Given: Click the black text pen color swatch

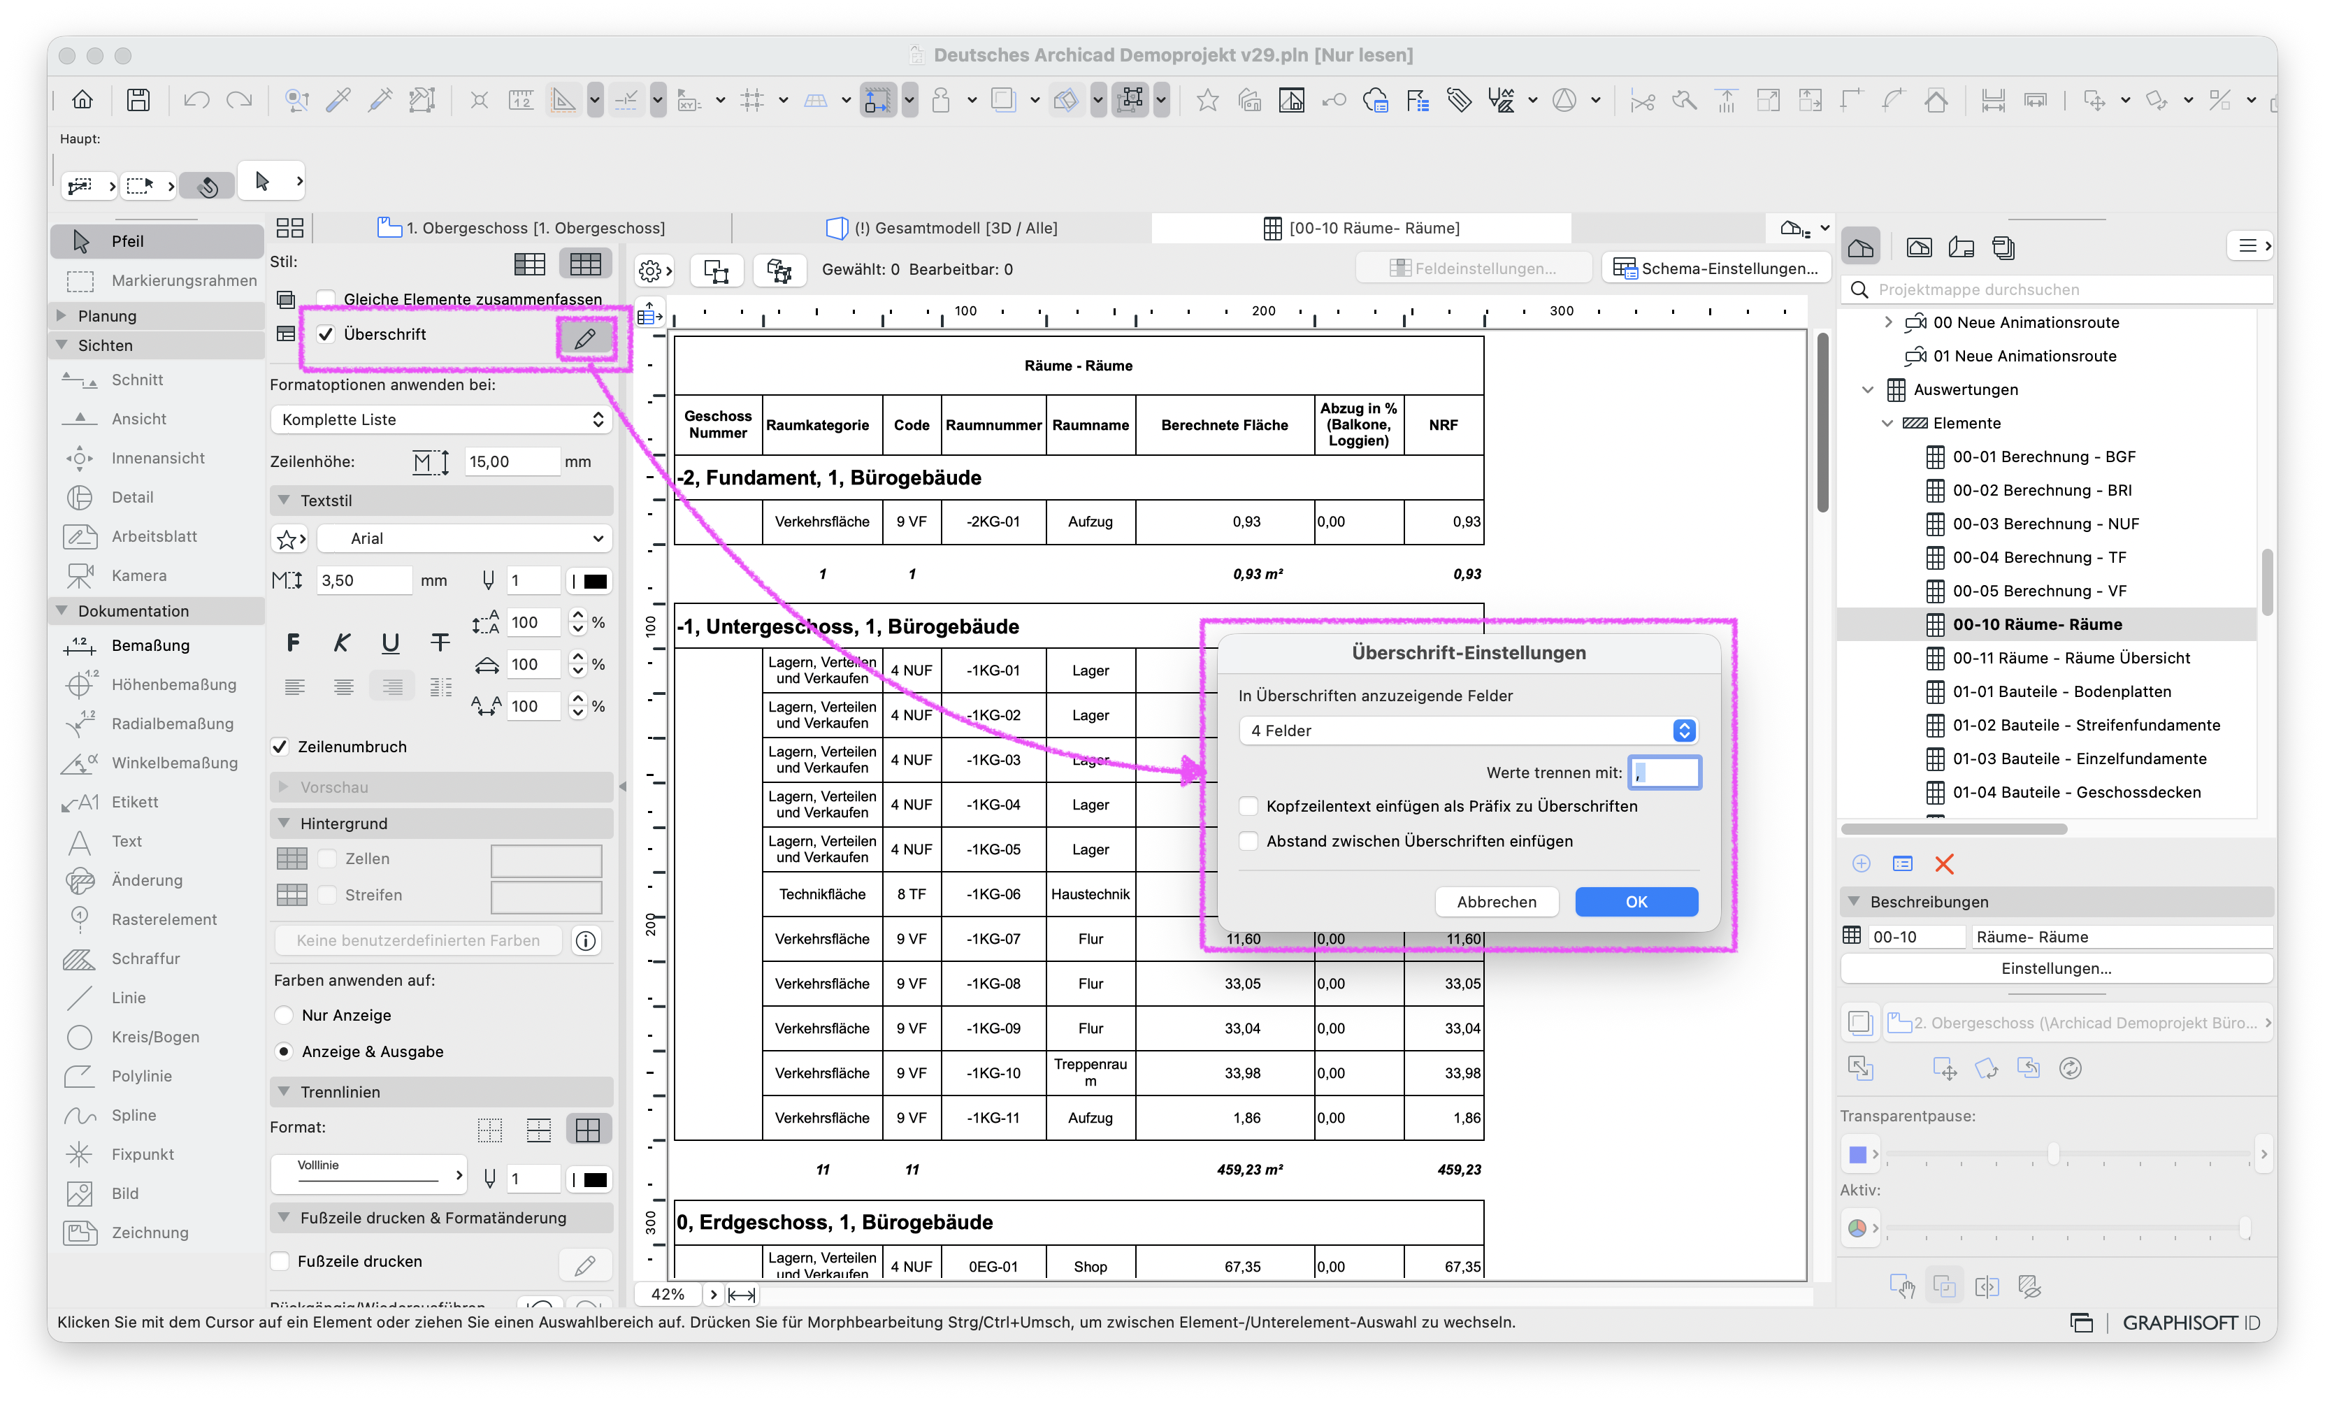Looking at the screenshot, I should click(x=596, y=580).
